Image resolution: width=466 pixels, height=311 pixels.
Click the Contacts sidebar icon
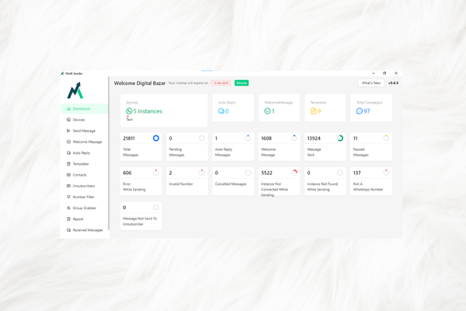pos(68,175)
